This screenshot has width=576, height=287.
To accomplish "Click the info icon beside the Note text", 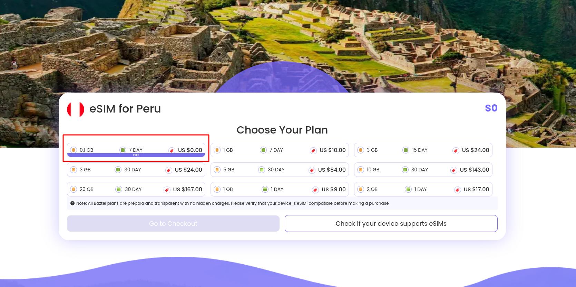I will 72,203.
